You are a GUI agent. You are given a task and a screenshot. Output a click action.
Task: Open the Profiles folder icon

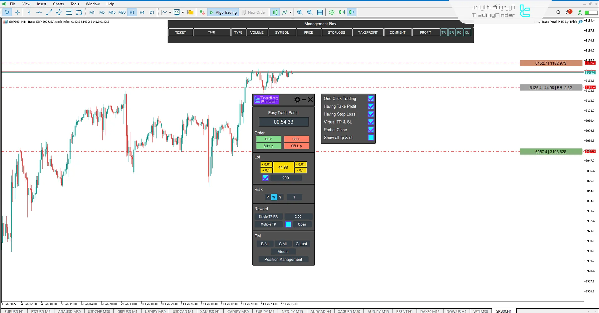[x=190, y=12]
